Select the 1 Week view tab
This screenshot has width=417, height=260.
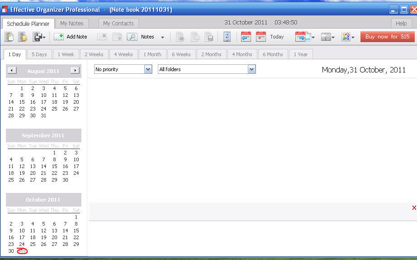[x=66, y=54]
